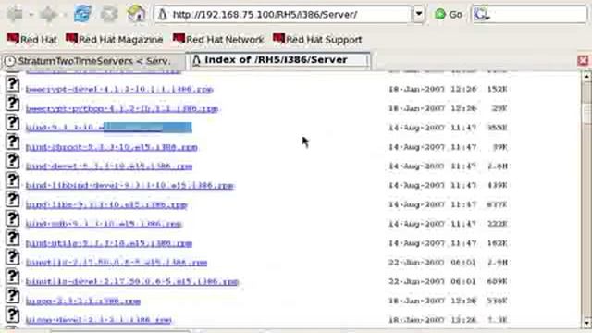Click the Forward navigation arrow
Viewport: 592px width, 333px height.
point(49,15)
